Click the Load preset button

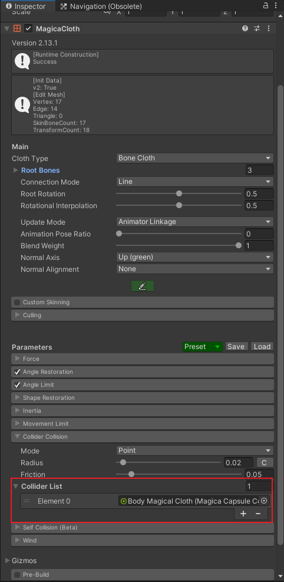click(262, 347)
